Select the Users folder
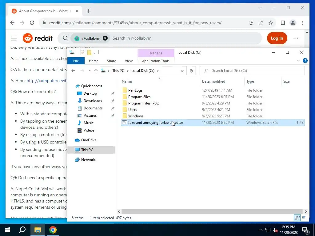Viewport: 315px width, 236px height. [132, 110]
